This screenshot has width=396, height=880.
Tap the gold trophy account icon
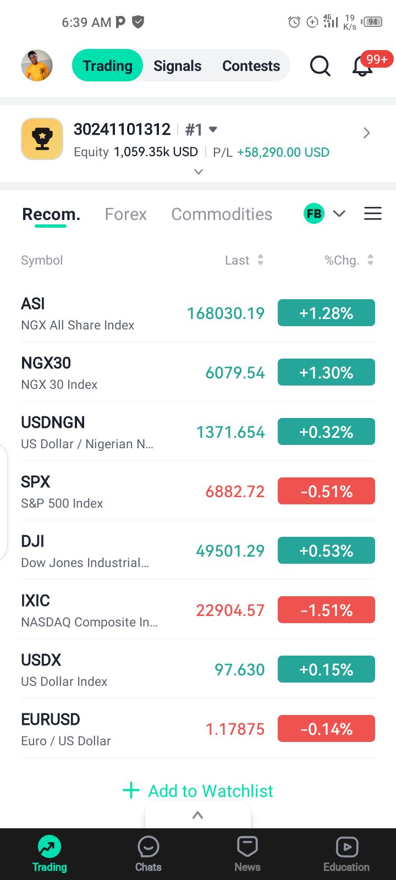tap(42, 139)
